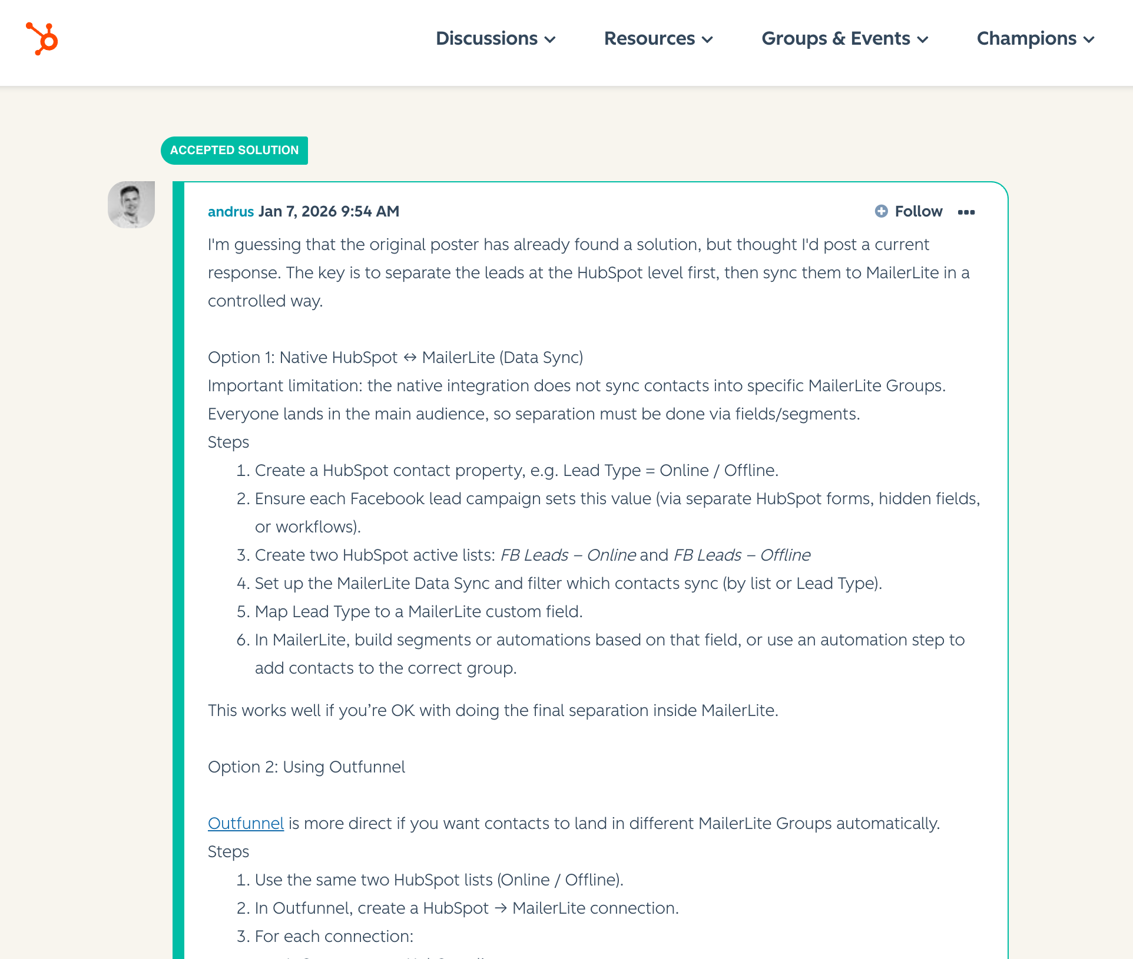Viewport: 1133px width, 959px height.
Task: Expand the Resources dropdown arrow
Action: pyautogui.click(x=708, y=40)
